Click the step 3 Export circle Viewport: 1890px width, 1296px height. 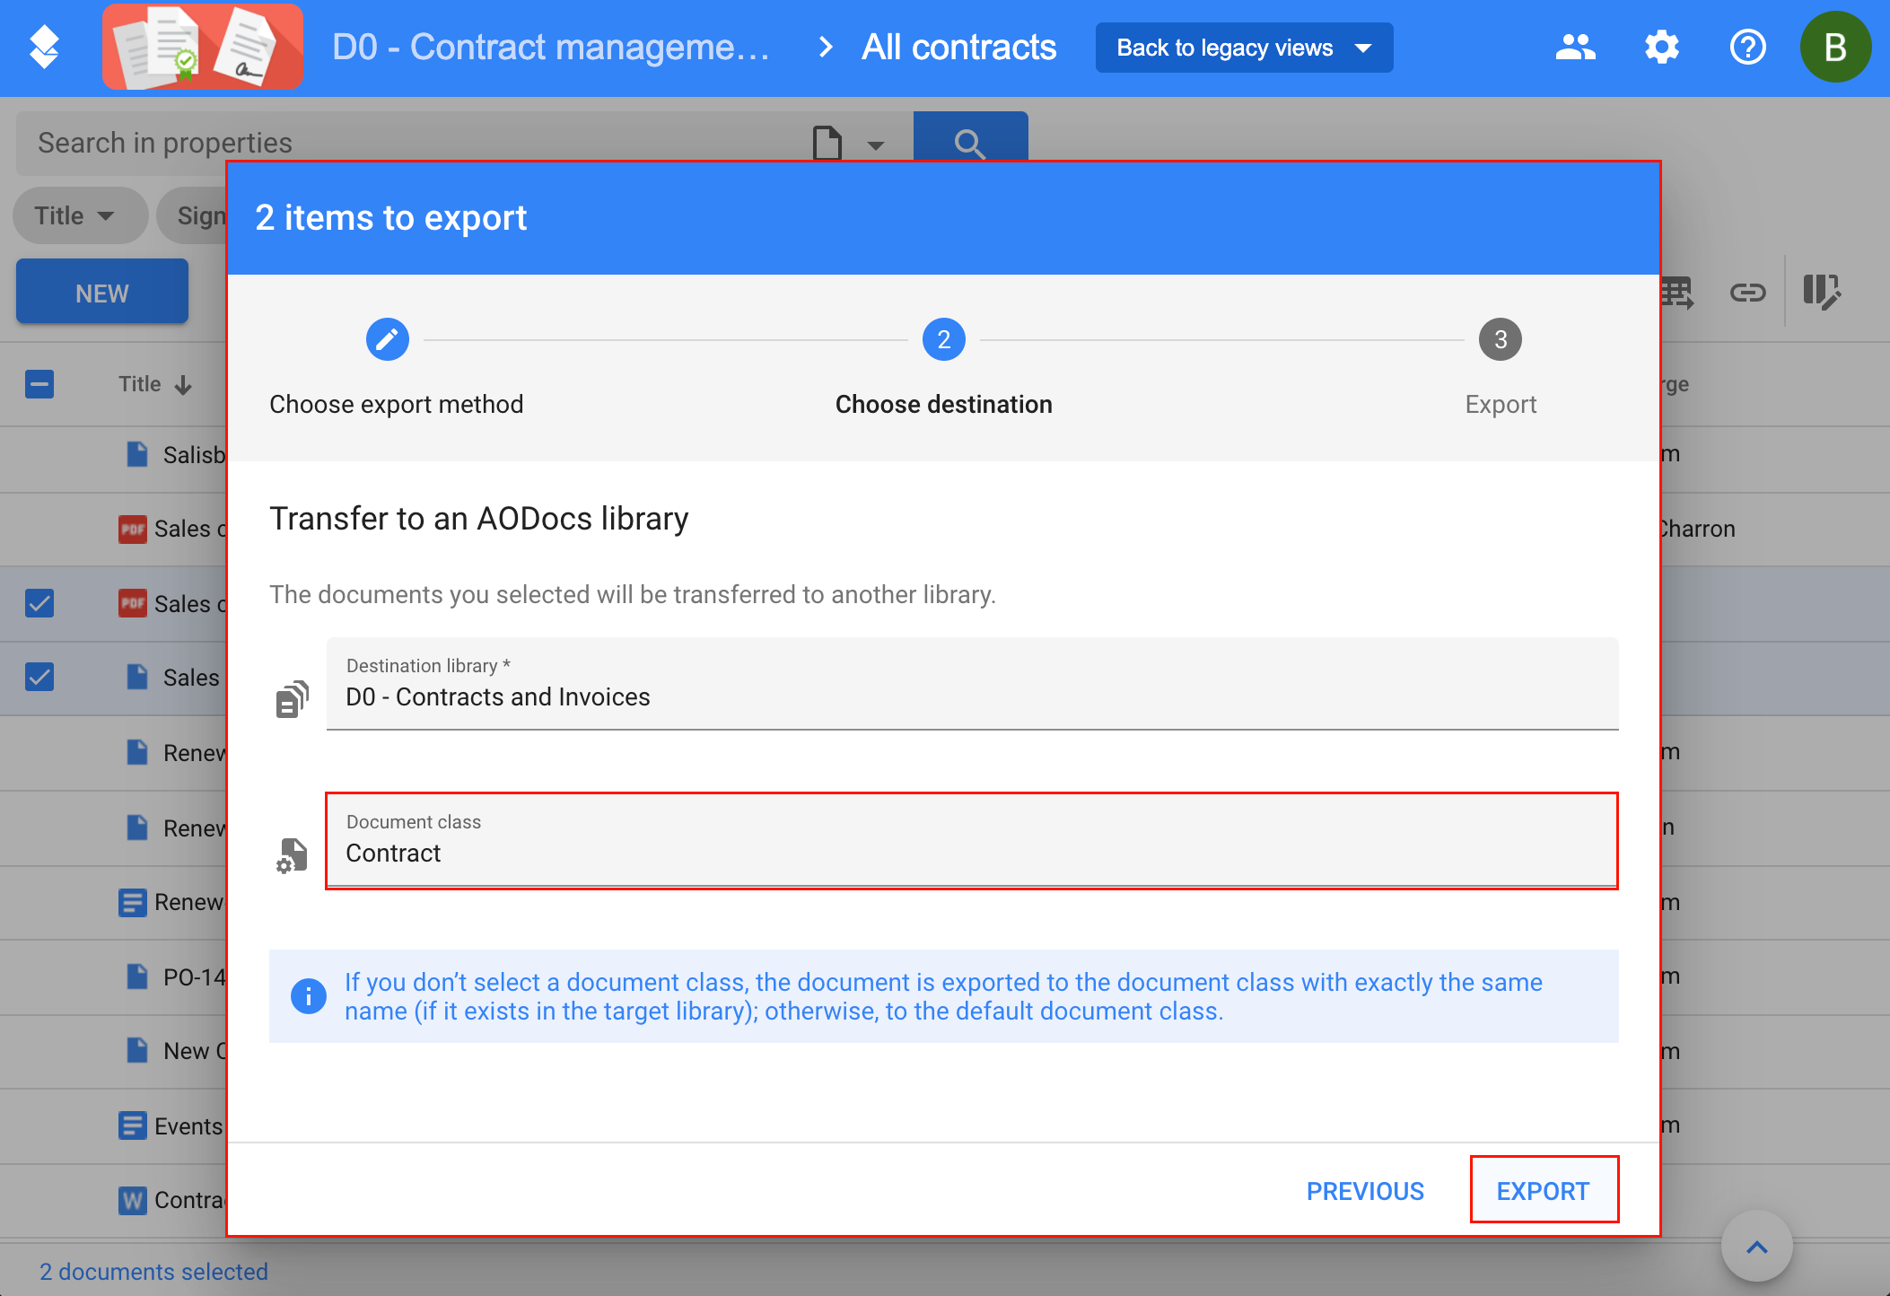(1501, 339)
